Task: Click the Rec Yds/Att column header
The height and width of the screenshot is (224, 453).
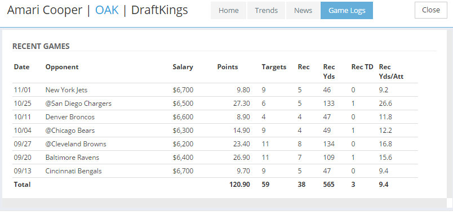Action: 391,72
